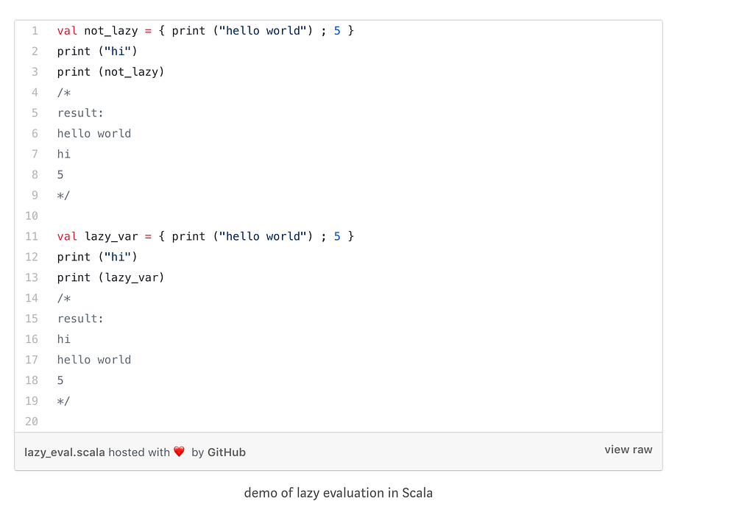
Task: Click the val not_lazy declaration line
Action: pos(205,31)
